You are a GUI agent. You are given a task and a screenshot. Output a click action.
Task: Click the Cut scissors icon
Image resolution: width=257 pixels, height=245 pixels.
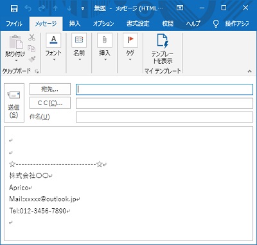point(31,37)
